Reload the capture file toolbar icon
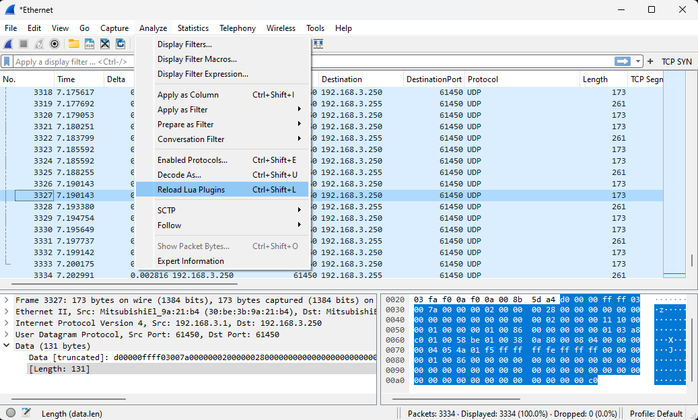Image resolution: width=698 pixels, height=420 pixels. pyautogui.click(x=120, y=44)
